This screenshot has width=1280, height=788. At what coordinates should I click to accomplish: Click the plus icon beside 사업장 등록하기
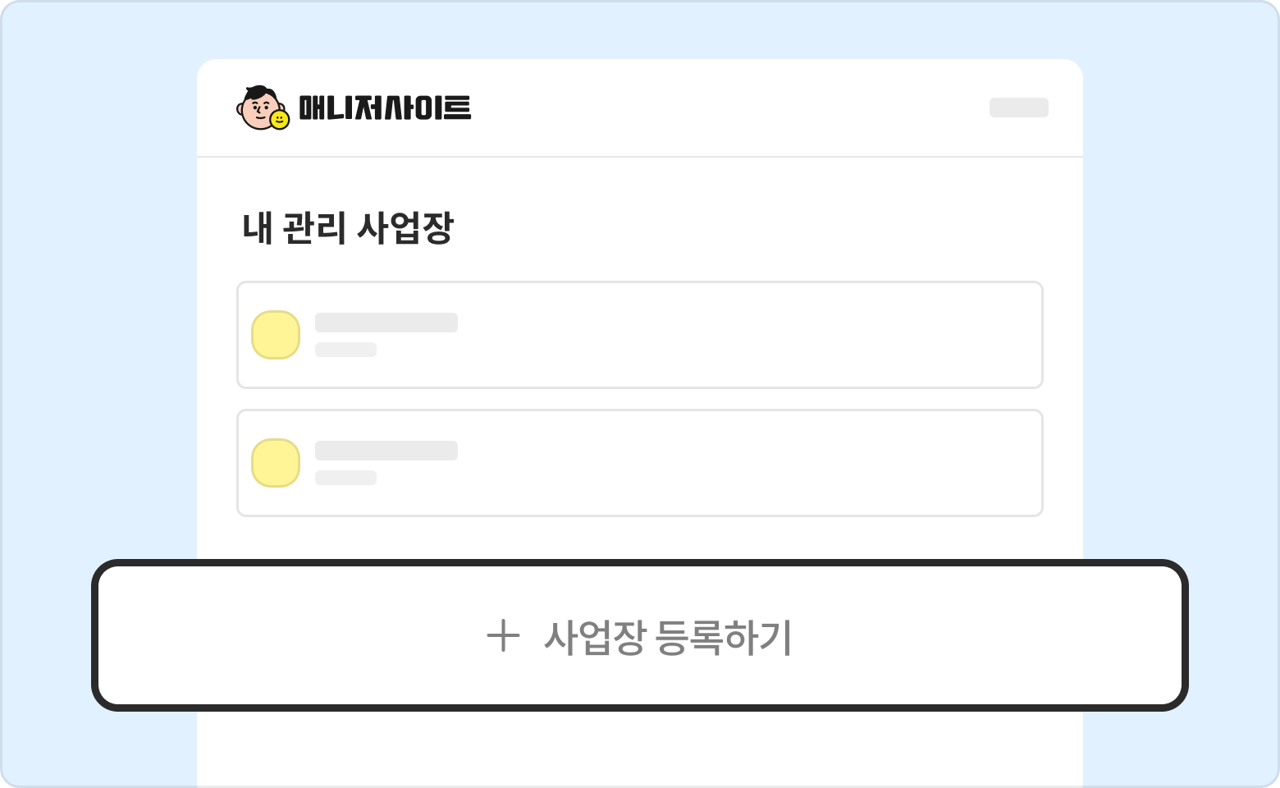[x=503, y=636]
